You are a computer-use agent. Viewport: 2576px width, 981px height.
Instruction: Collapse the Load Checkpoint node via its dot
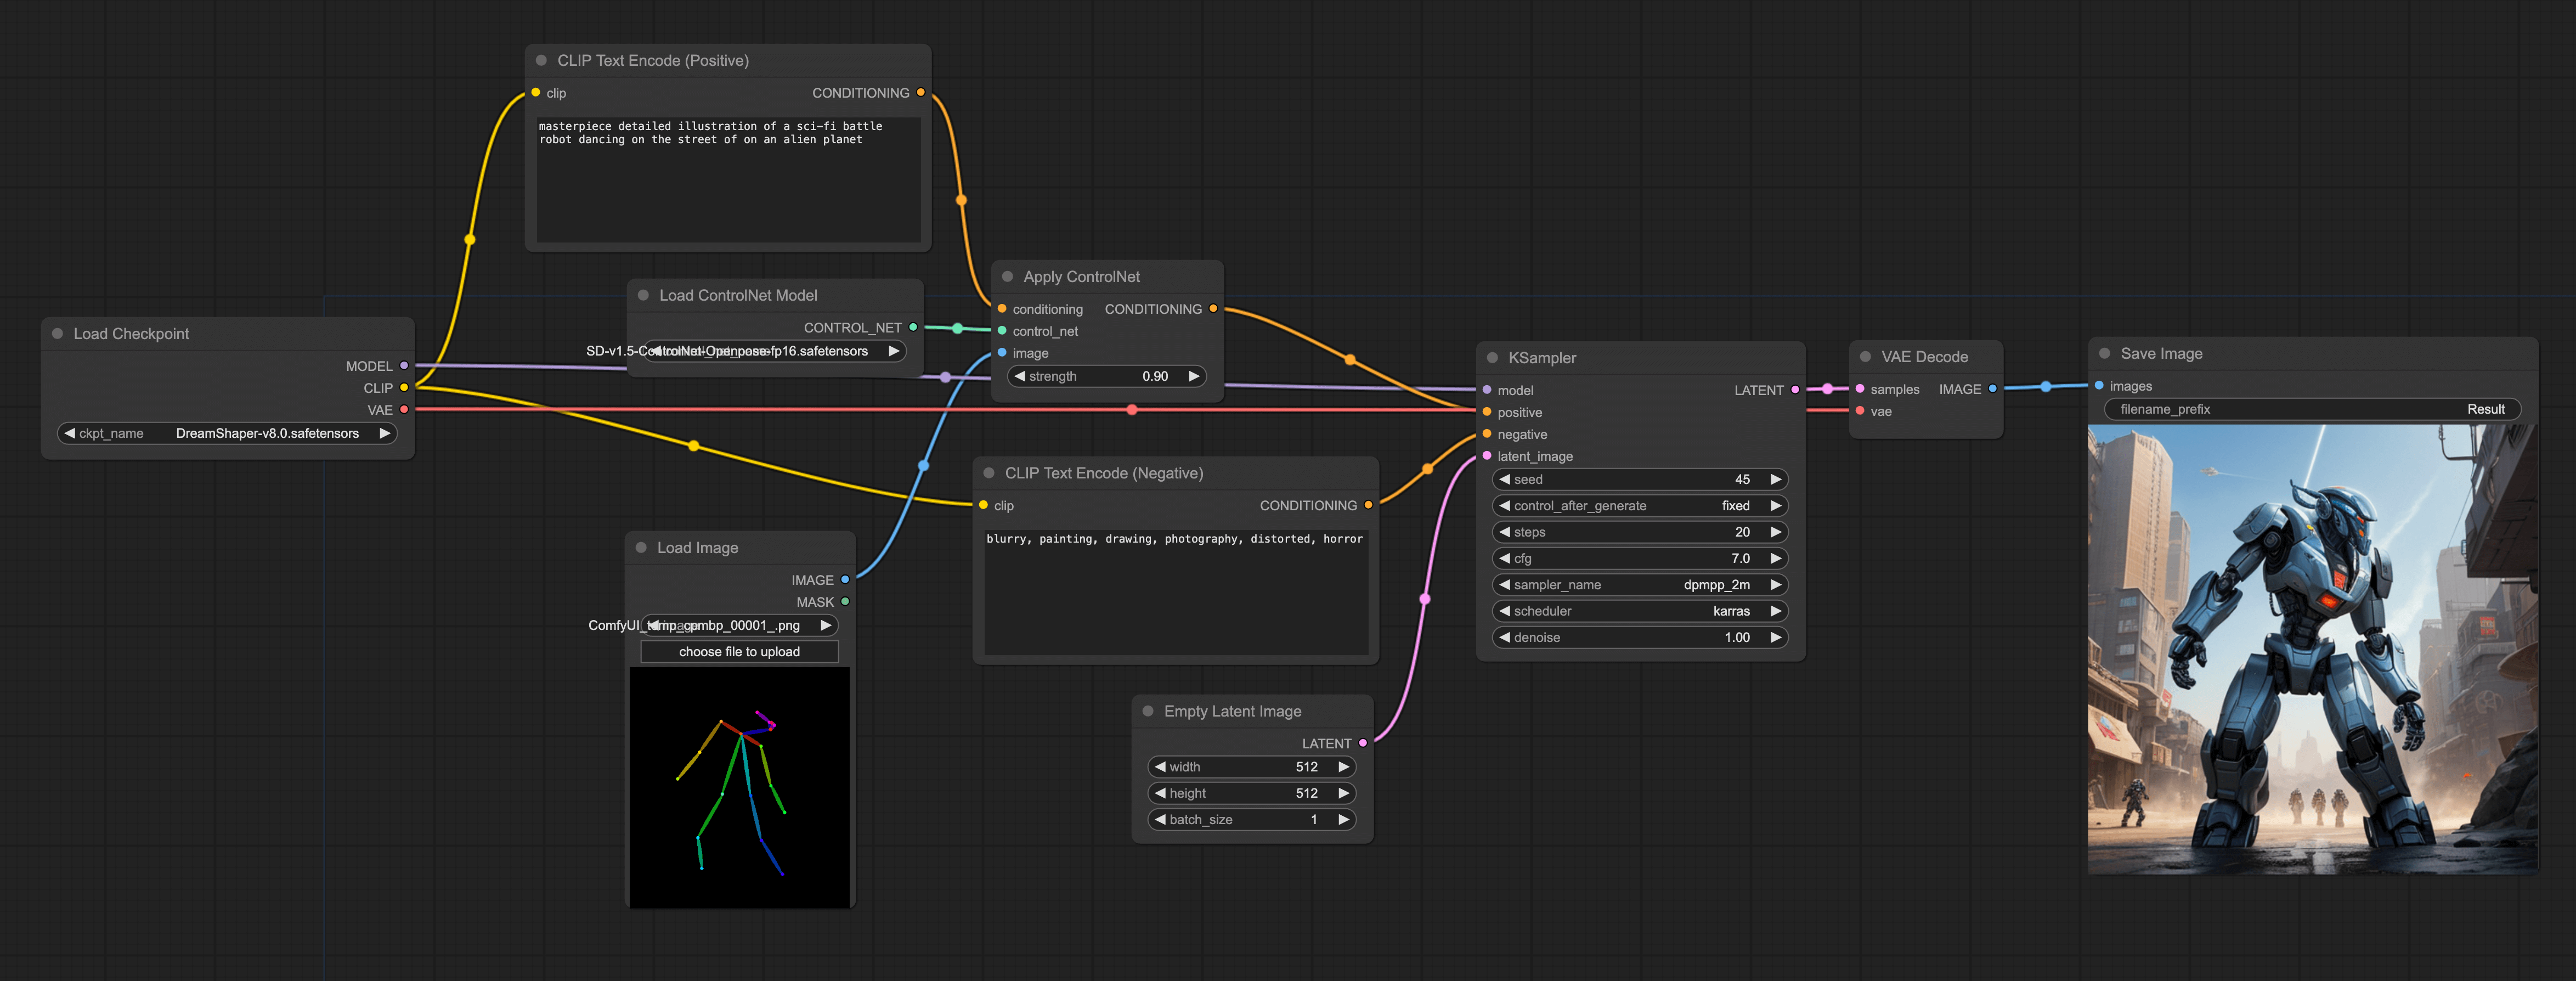(57, 334)
